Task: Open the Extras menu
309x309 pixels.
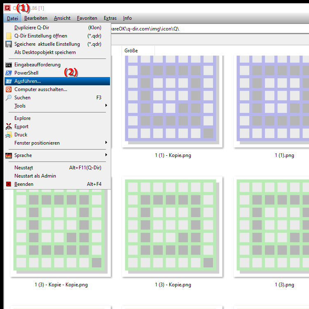Action: pos(110,18)
